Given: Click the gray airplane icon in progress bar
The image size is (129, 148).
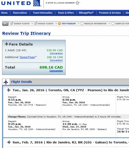Looking at the screenshot, I should point(5,23).
